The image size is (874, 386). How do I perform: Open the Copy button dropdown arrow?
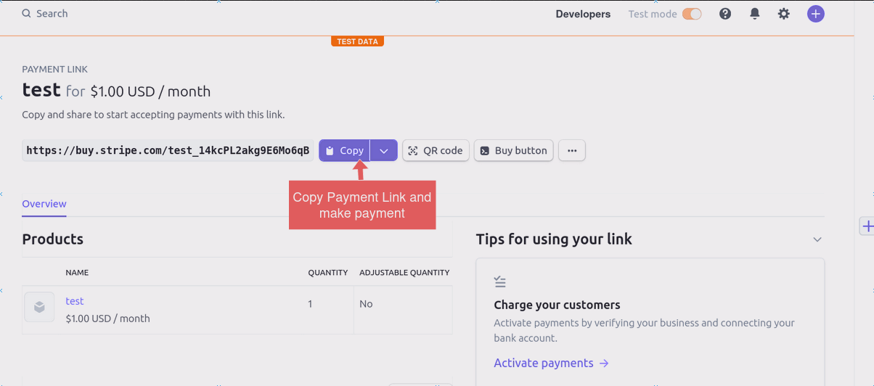pos(384,150)
